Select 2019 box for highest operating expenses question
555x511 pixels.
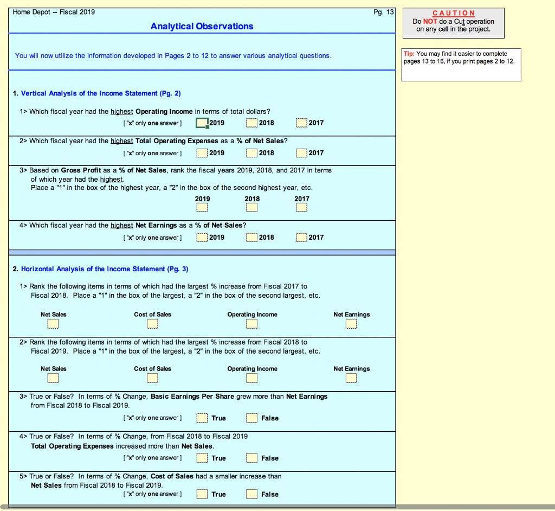(202, 152)
